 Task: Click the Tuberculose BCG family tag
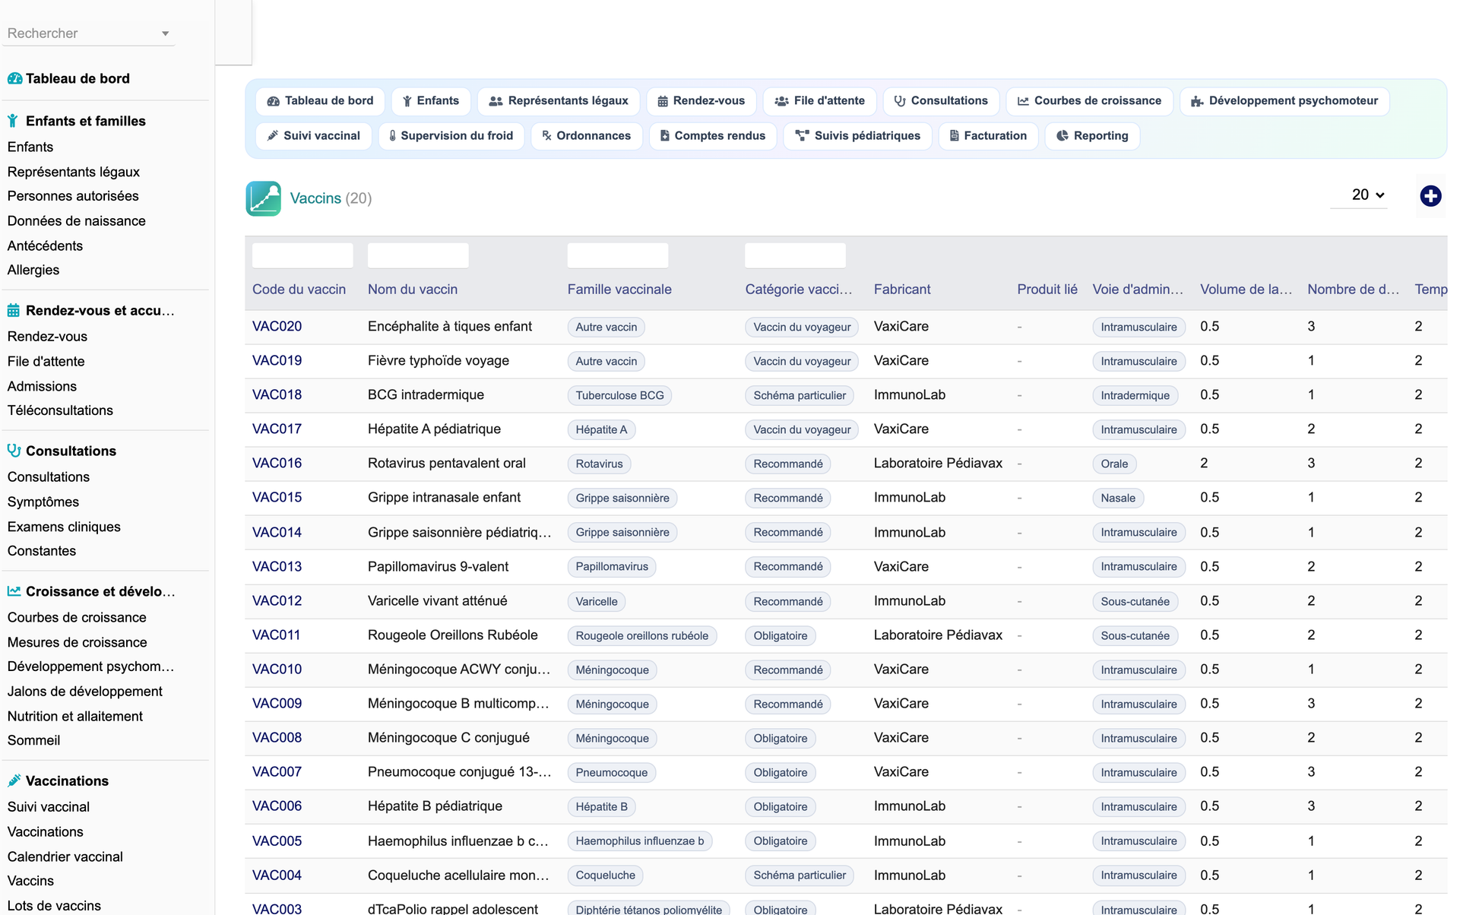pos(619,395)
